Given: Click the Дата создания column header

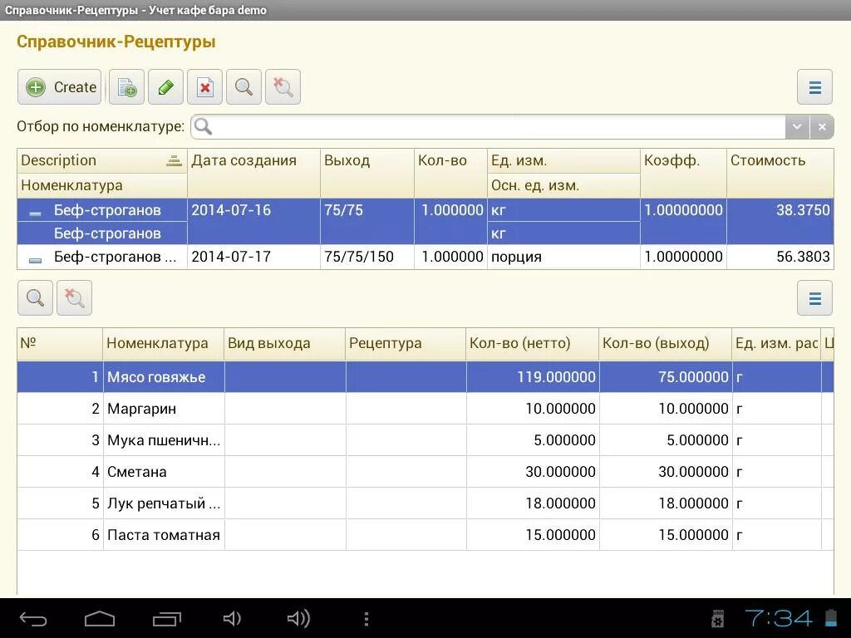Looking at the screenshot, I should [x=254, y=173].
